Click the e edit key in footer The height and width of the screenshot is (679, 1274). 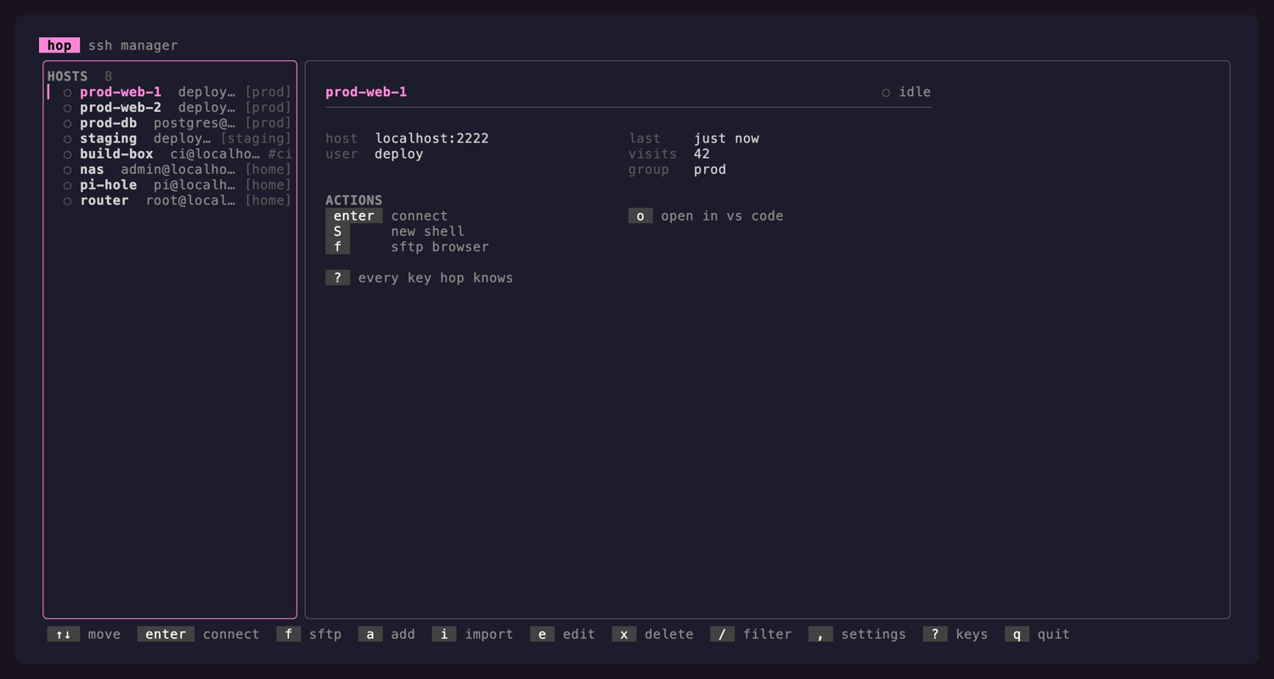point(542,634)
